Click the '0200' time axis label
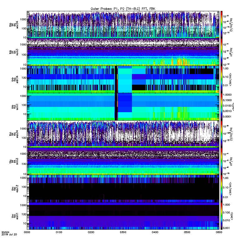Screen dimensions: 234x250 (x=91, y=232)
